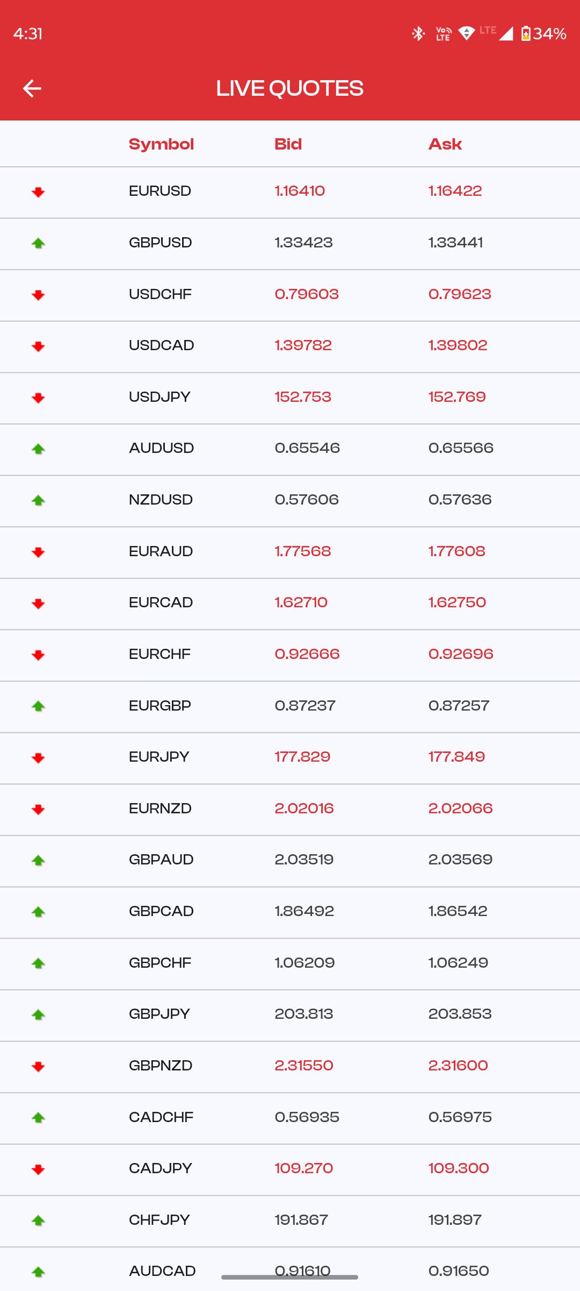Tap the USDCAD ask price 1.39802
The height and width of the screenshot is (1291, 580).
pos(458,345)
